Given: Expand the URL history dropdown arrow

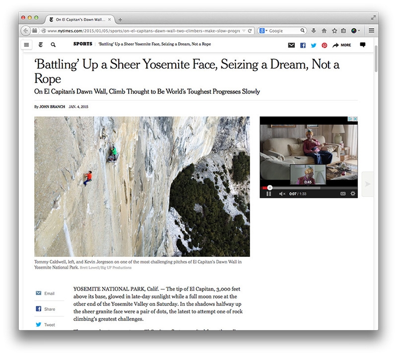Looking at the screenshot, I should click(244, 31).
